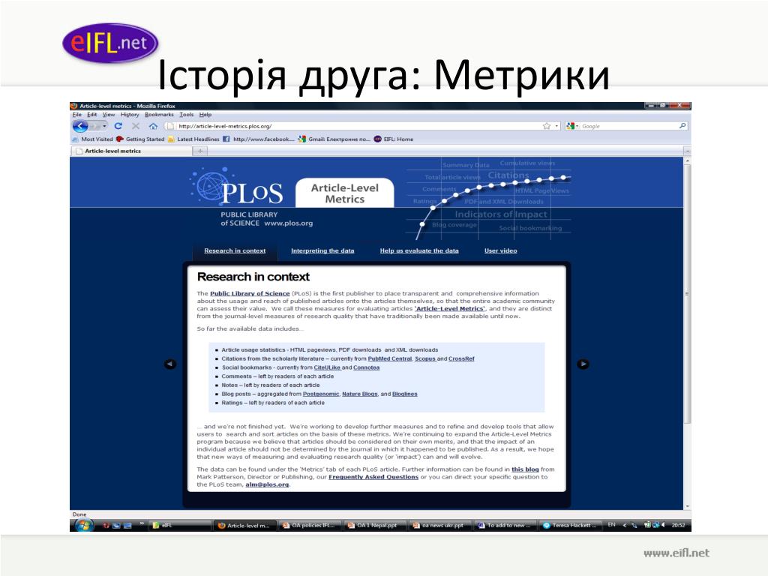Click the Google search box
The image size is (768, 576).
pos(628,126)
